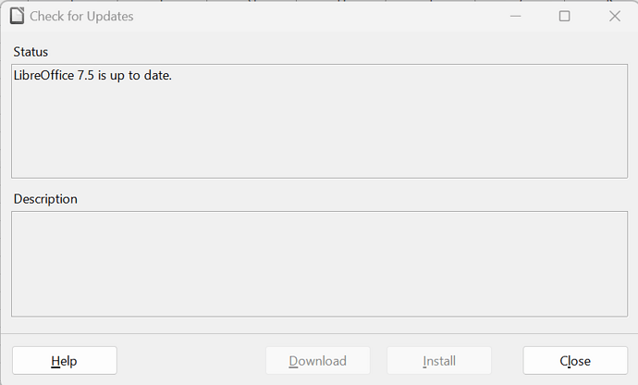This screenshot has height=385, width=638.
Task: Dismiss the dialog with the Close button
Action: 575,361
